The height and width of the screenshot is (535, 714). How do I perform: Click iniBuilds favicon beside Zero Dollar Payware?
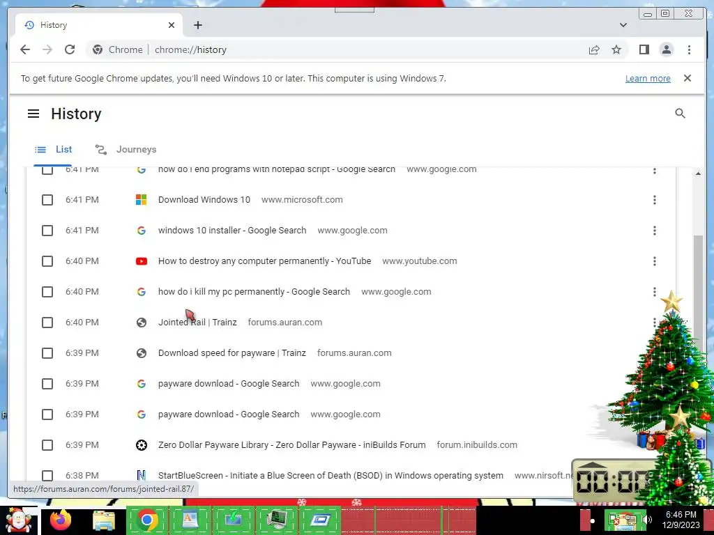click(141, 445)
